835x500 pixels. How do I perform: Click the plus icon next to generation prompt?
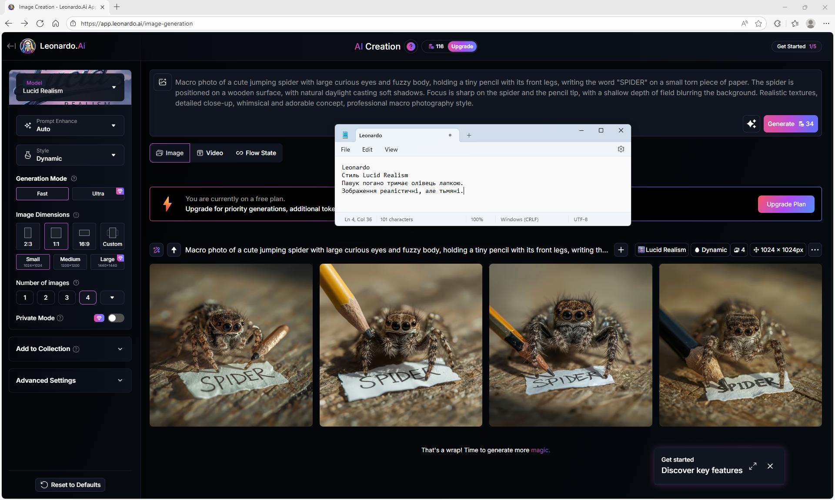point(621,250)
